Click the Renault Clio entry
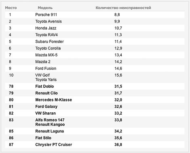This screenshot has width=190, height=153. pos(46,93)
